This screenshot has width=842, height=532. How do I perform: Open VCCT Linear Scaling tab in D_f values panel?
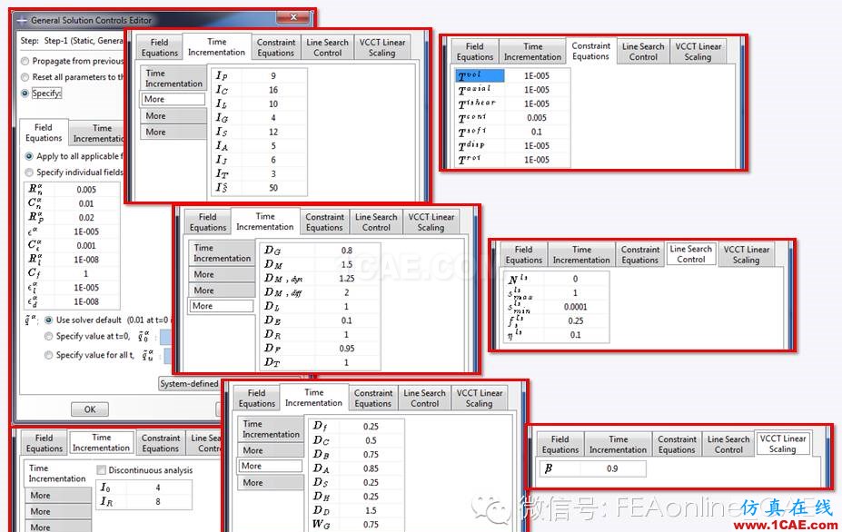(x=480, y=398)
